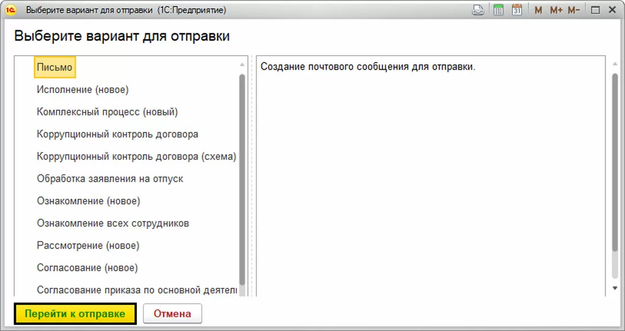Choose Рассмотрение (новое) option
The image size is (625, 331).
88,246
